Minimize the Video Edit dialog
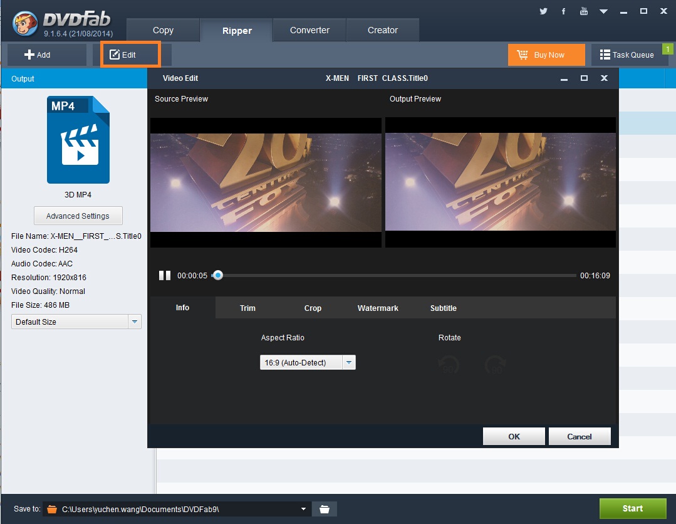The width and height of the screenshot is (676, 524). 564,78
